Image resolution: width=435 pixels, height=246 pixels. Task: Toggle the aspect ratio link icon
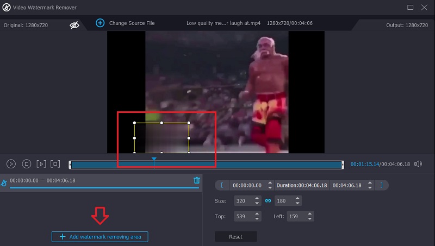click(x=268, y=200)
